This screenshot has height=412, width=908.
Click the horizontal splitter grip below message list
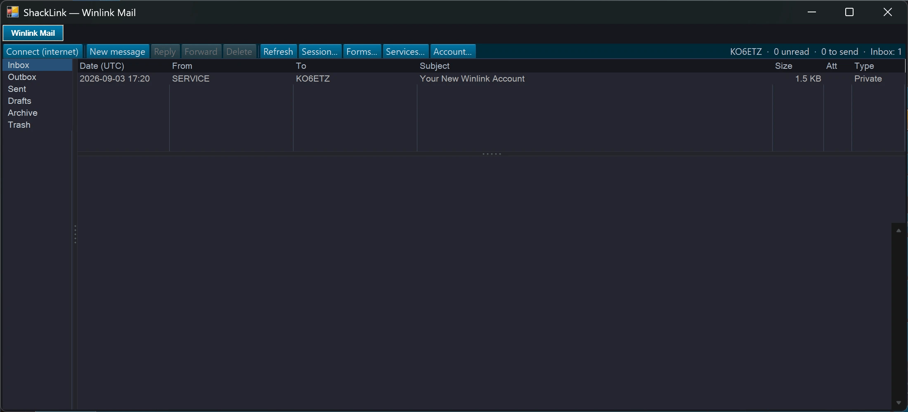pyautogui.click(x=492, y=154)
